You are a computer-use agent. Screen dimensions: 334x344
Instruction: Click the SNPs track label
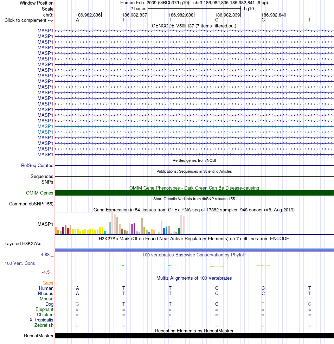tap(47, 182)
